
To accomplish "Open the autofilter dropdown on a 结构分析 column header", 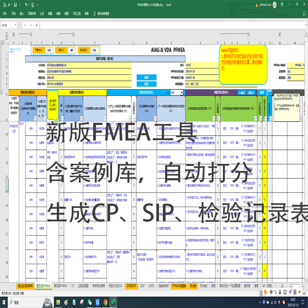I will click(35, 118).
